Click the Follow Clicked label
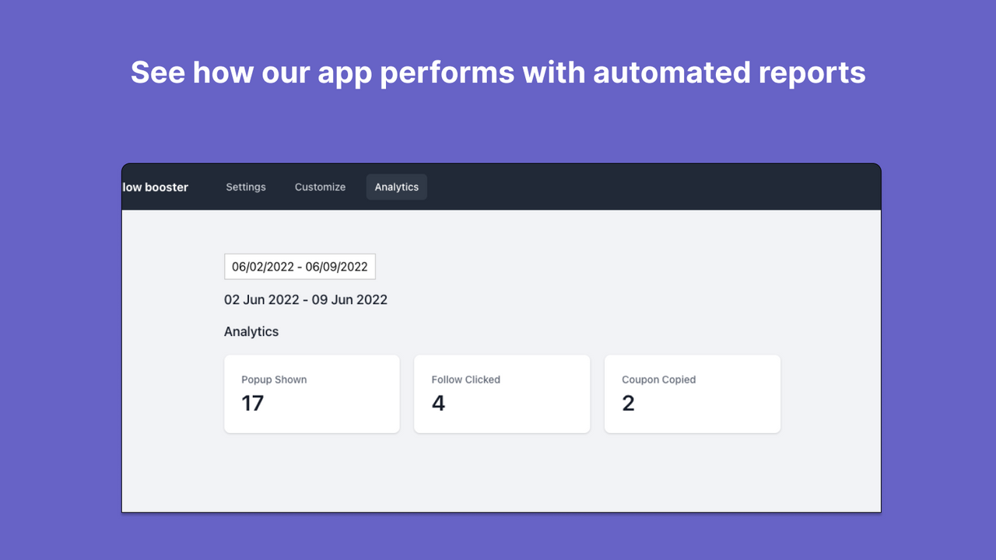Viewport: 996px width, 560px height. [465, 380]
